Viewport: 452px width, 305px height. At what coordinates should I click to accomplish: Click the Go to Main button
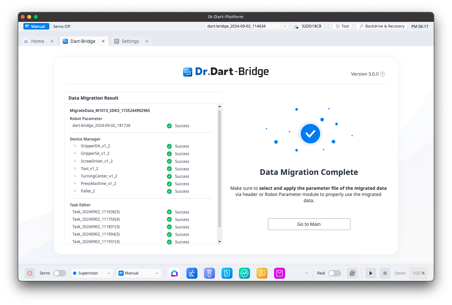[x=309, y=224]
